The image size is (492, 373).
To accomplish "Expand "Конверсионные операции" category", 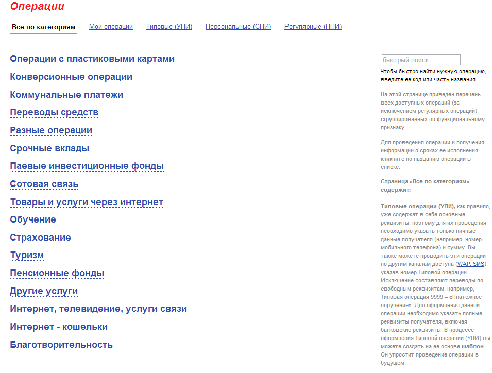I will [x=71, y=77].
